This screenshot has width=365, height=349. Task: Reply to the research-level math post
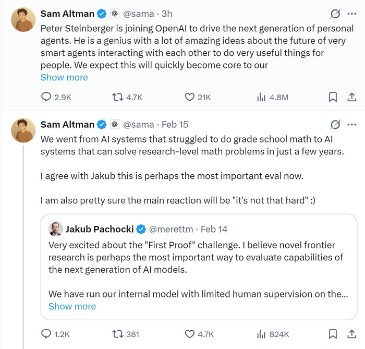click(x=46, y=334)
